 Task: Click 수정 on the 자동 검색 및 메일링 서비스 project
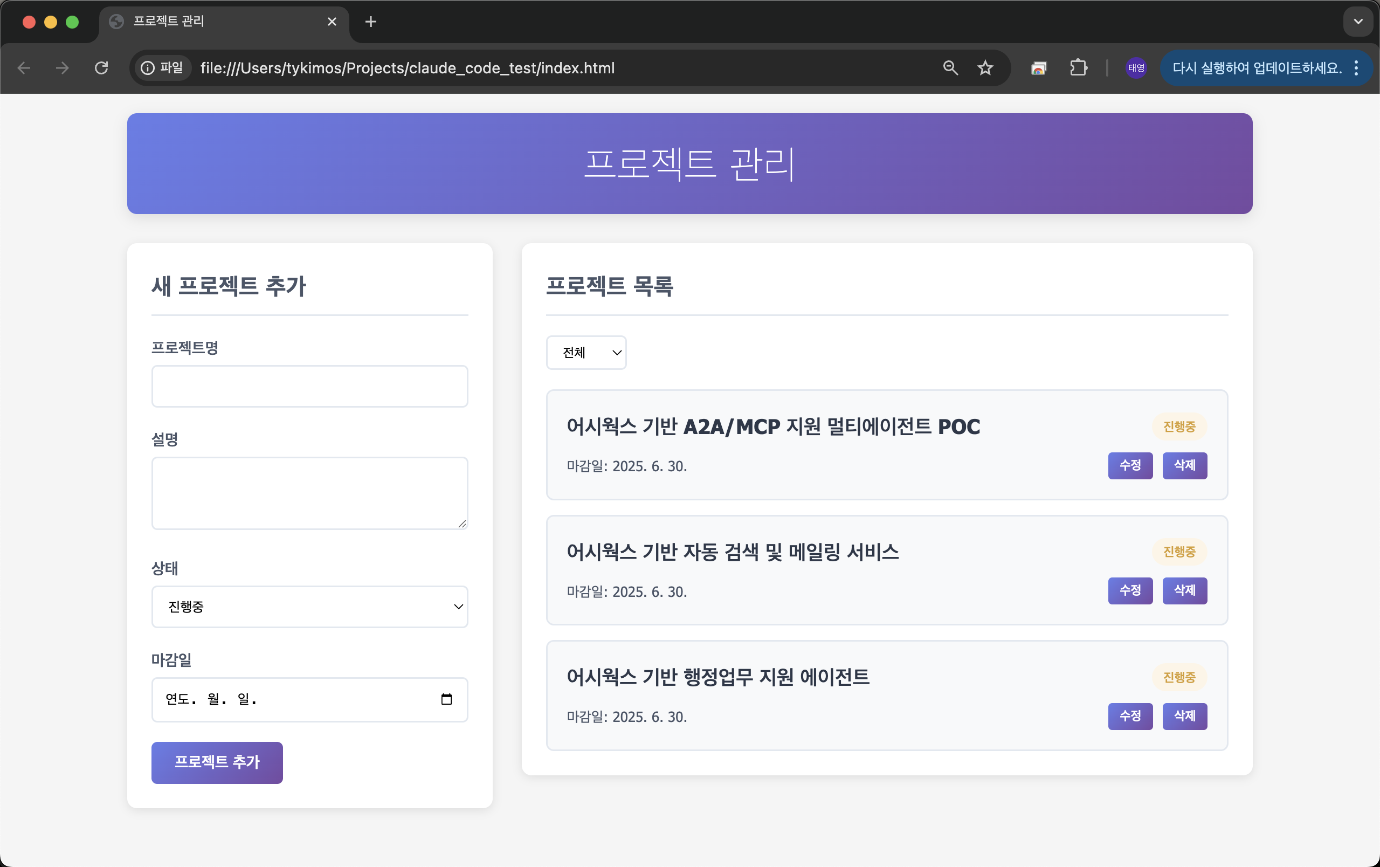[1130, 591]
